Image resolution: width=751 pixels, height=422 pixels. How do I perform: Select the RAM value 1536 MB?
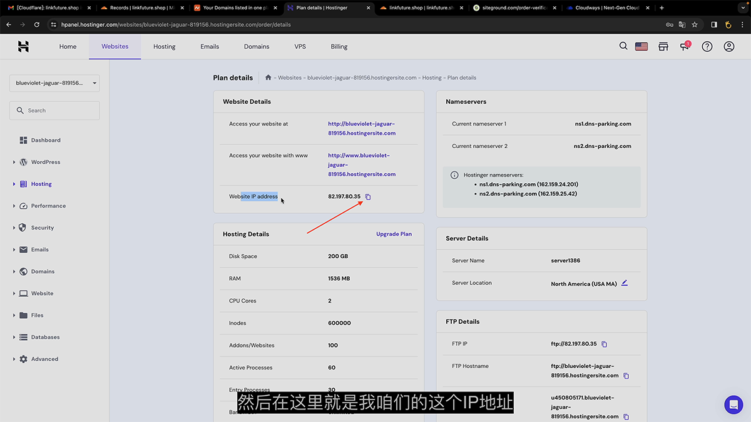tap(339, 279)
